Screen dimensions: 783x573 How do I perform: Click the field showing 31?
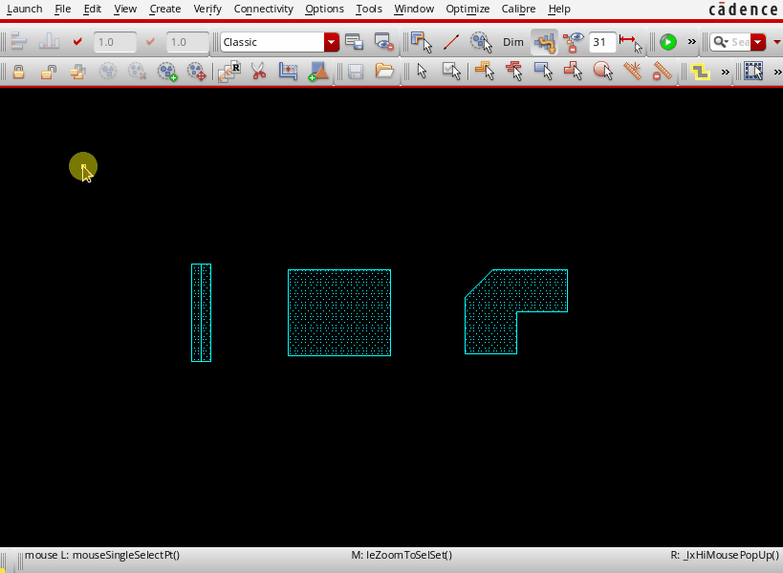coord(602,42)
